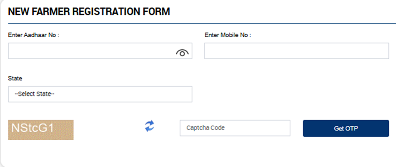Click the Enter Aadhaar No label

34,35
